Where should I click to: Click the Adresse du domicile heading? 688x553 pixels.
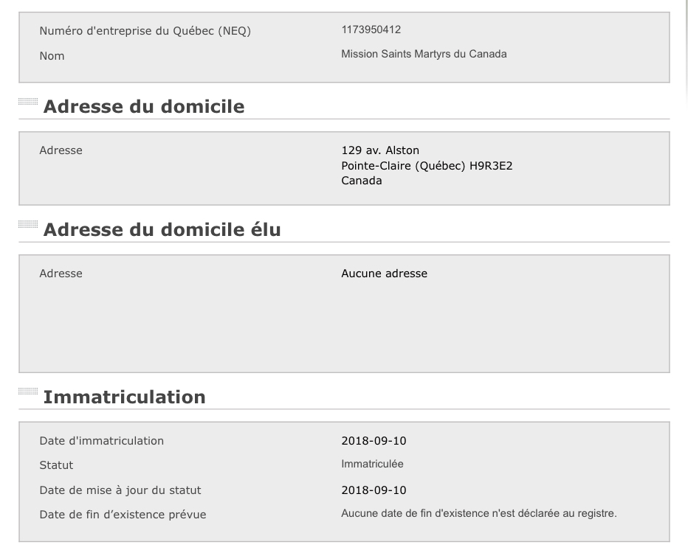143,106
